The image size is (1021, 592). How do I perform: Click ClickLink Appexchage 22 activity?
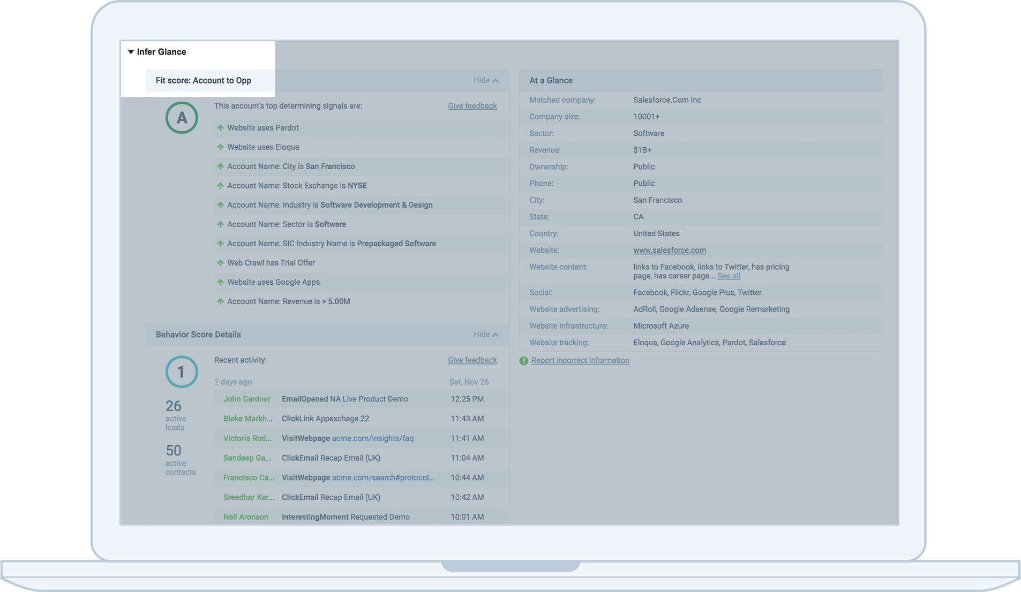[325, 419]
